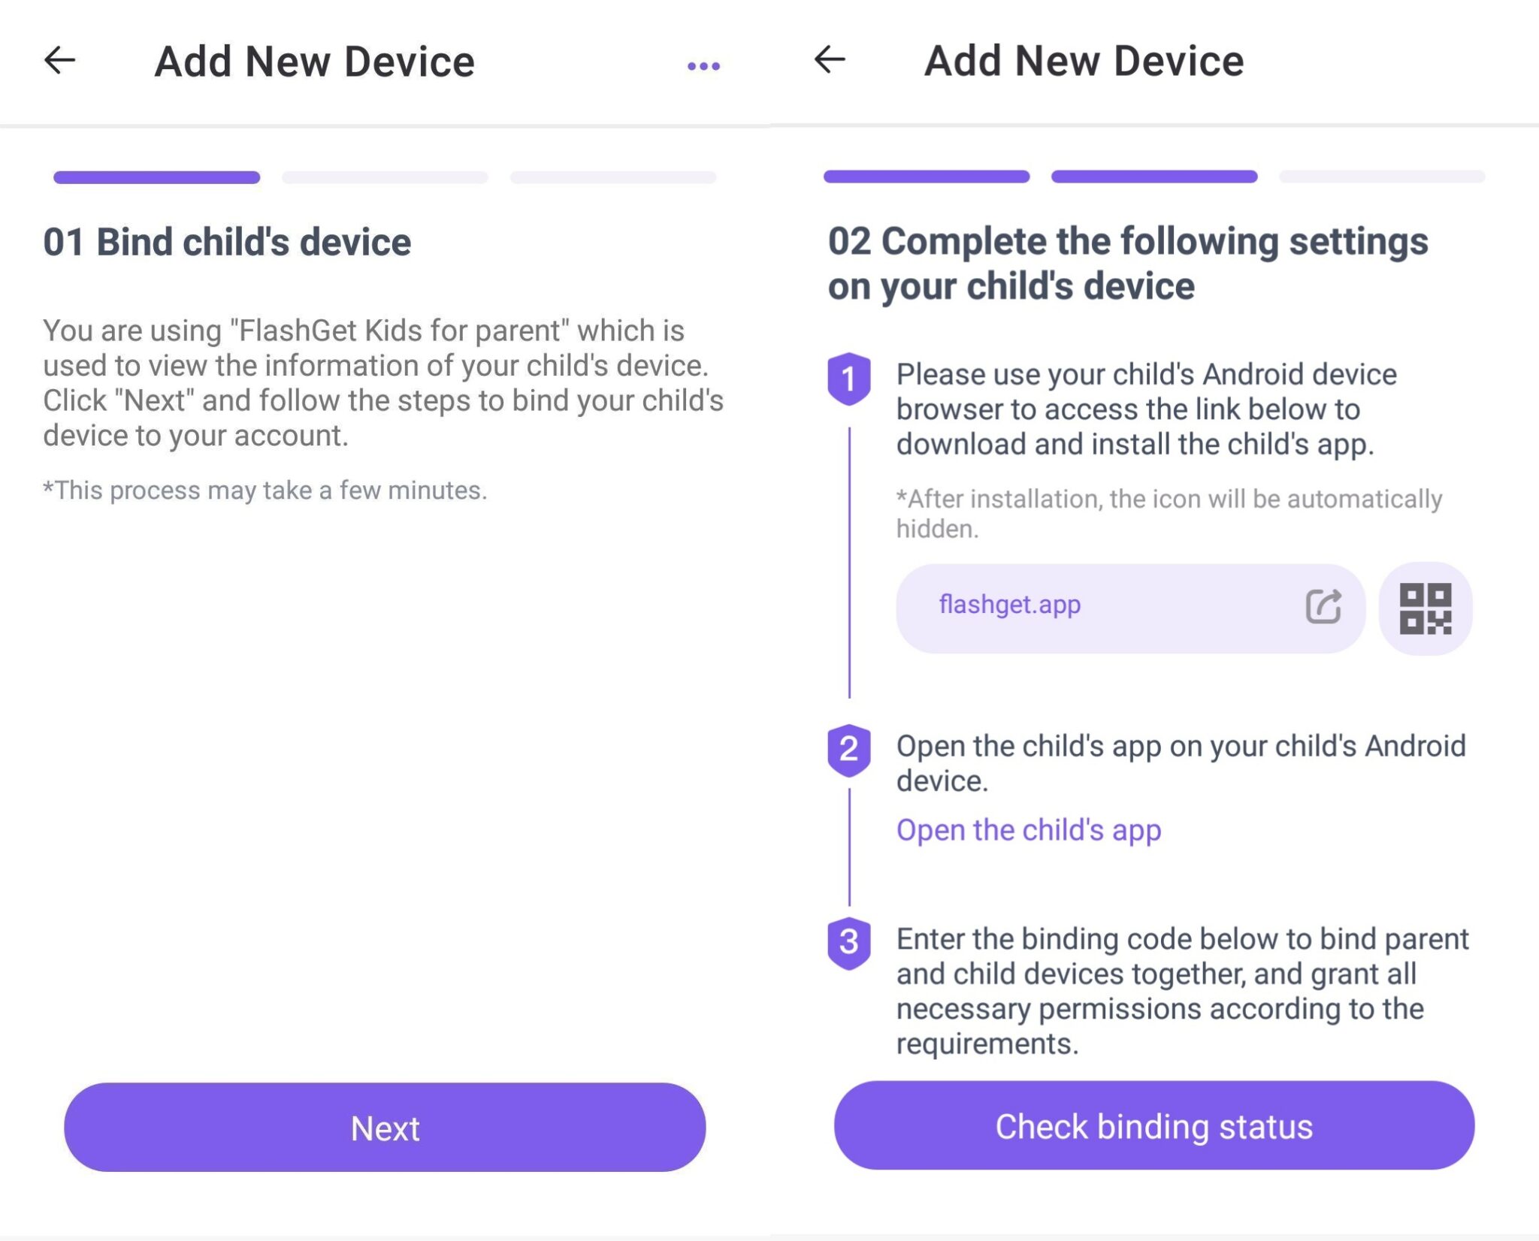Click third progress segment on right screen
1539x1241 pixels.
[1382, 177]
